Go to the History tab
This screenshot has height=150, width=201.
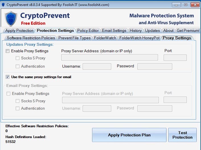pos(135,31)
